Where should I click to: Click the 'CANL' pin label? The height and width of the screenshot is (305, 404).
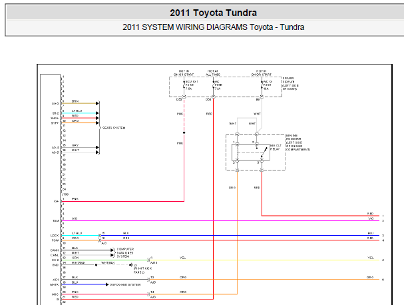pos(55,255)
